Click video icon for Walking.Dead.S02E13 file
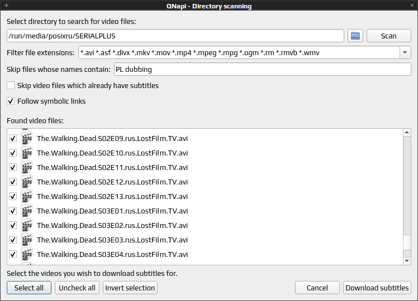418x301 pixels. tap(27, 197)
